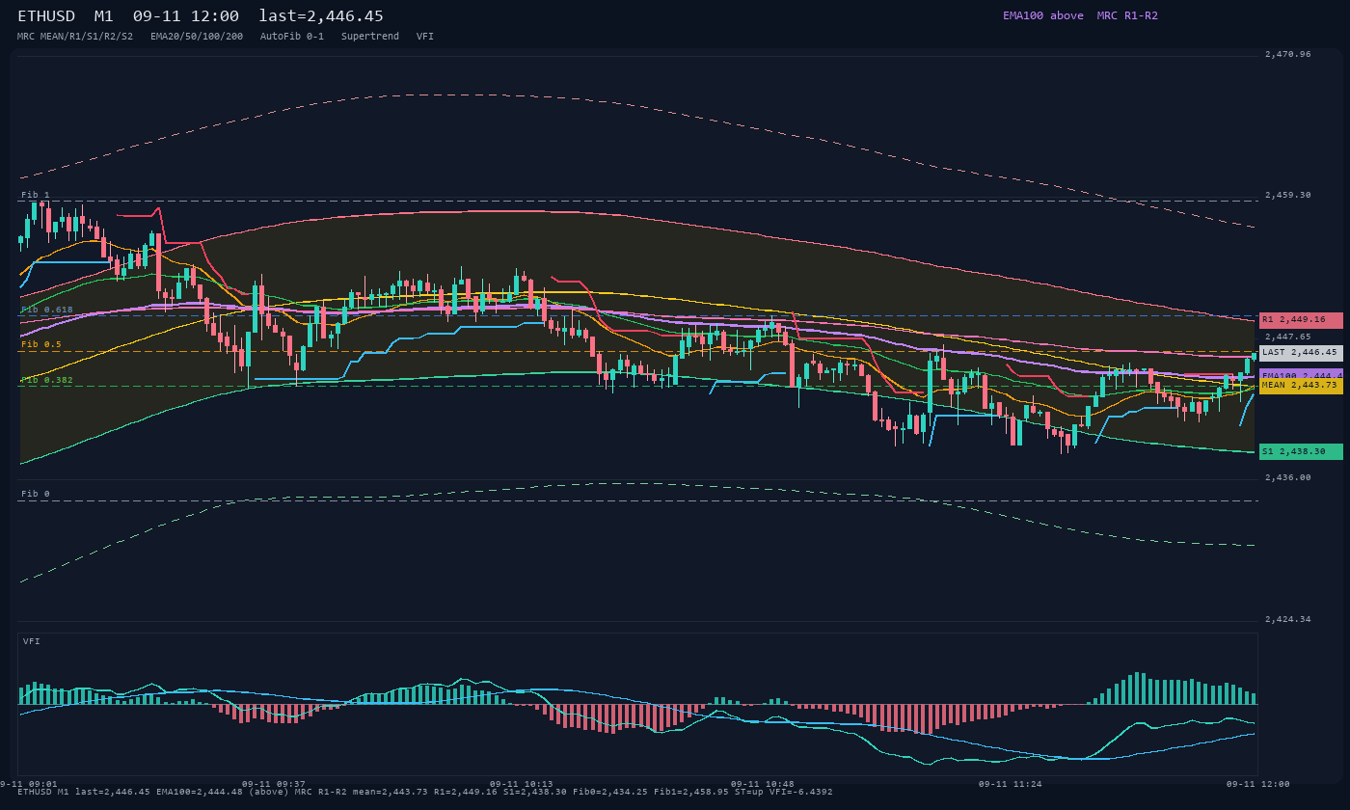The image size is (1350, 810).
Task: Click the "09-11 10:48" time axis label
Action: [763, 784]
